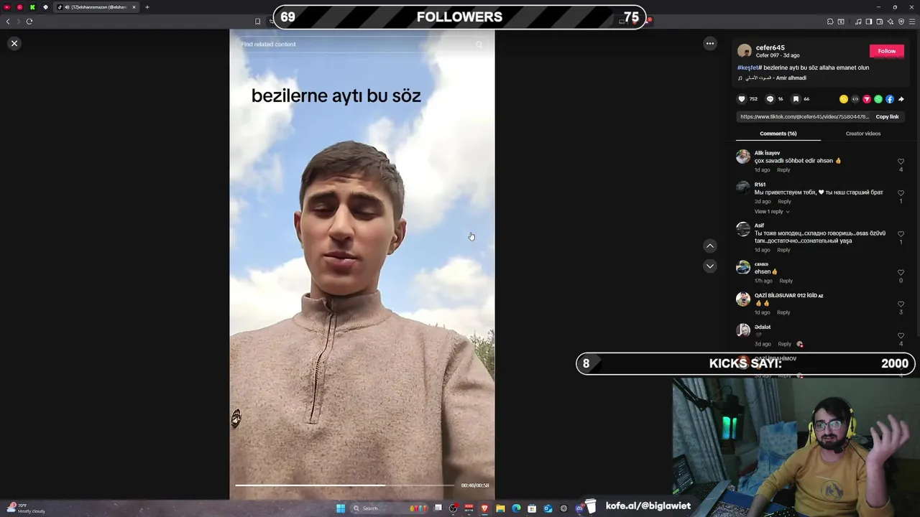Click the browser back arrow

pyautogui.click(x=8, y=22)
